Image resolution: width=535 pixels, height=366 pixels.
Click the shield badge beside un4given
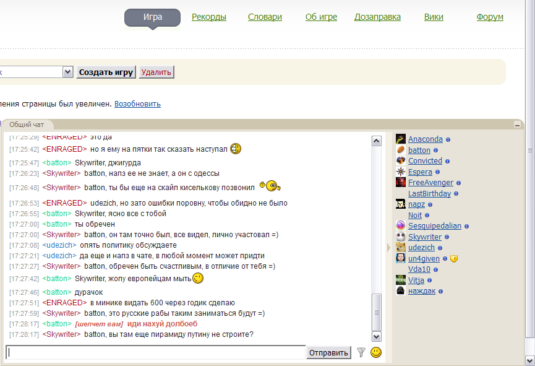[454, 259]
